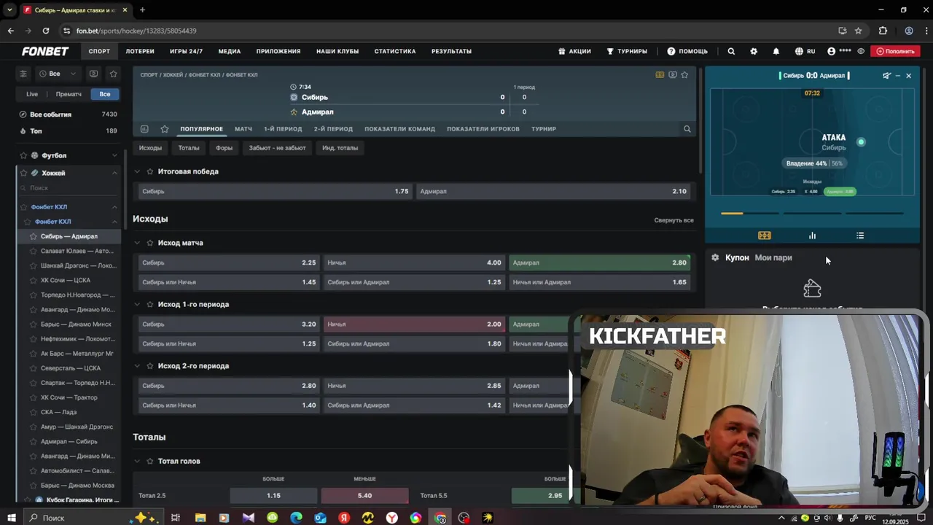The image size is (933, 525).
Task: Pin the Итоговая победа market with its star
Action: pos(150,172)
